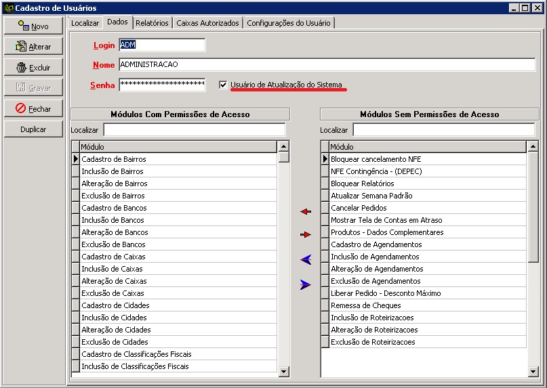Click the large blue left arrow icon
This screenshot has height=388, width=547.
305,259
